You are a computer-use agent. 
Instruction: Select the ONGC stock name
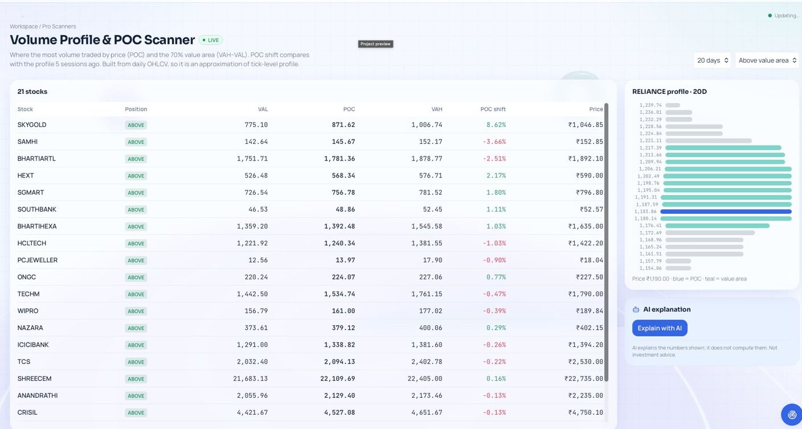tap(27, 277)
